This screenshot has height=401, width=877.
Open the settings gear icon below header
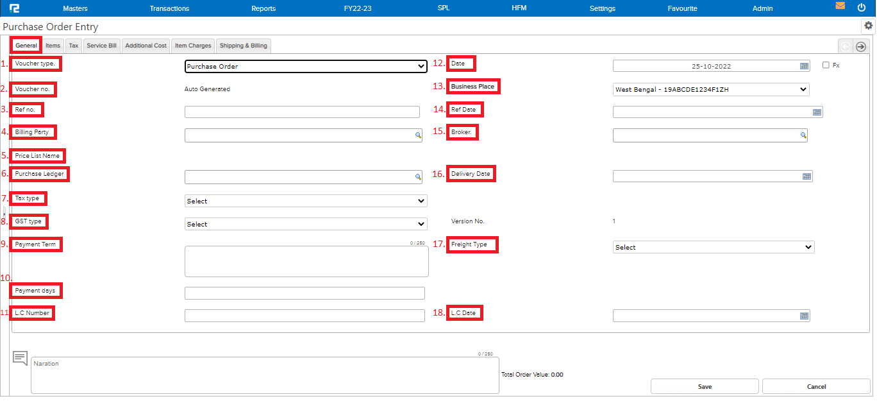[x=868, y=26]
